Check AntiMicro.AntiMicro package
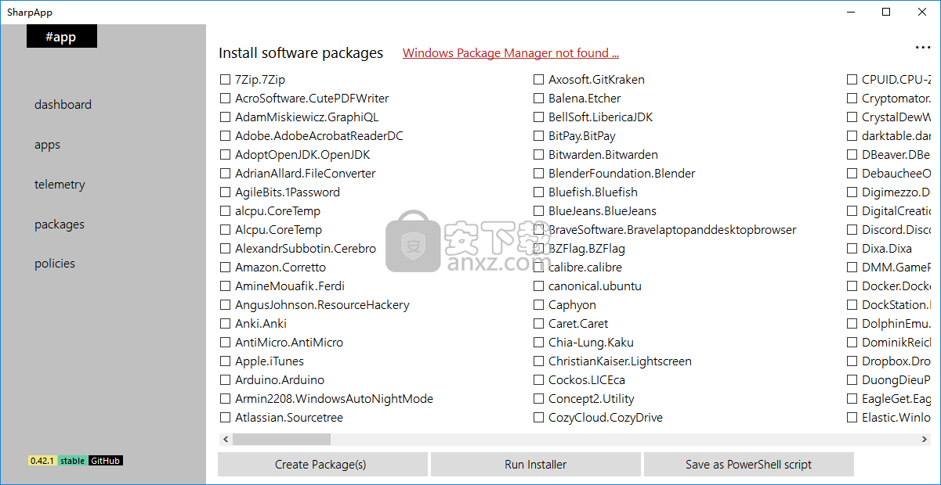The height and width of the screenshot is (485, 941). pos(226,343)
